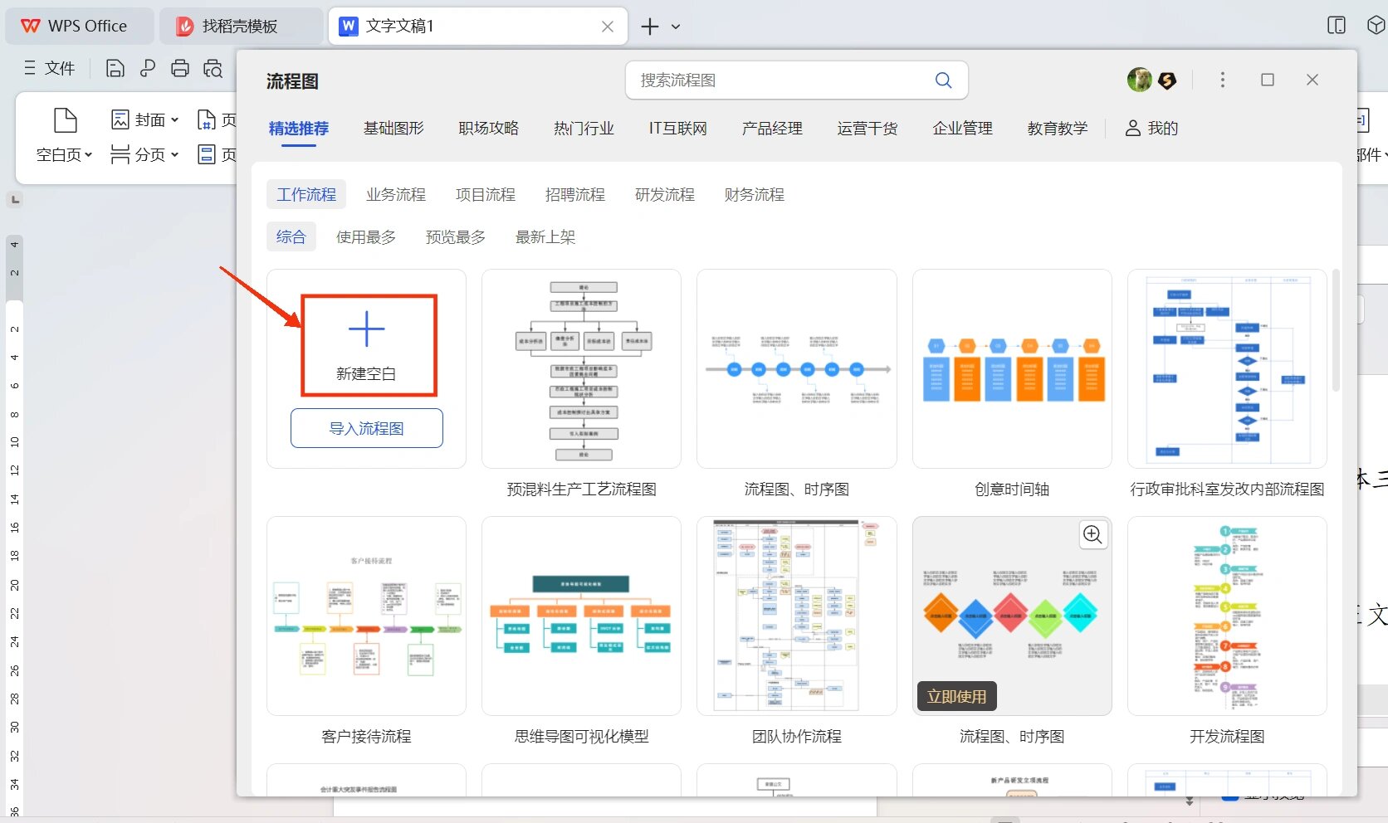Click the S membership badge icon
This screenshot has width=1388, height=823.
tap(1168, 80)
